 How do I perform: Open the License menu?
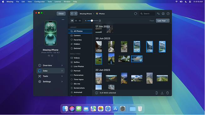point(58,2)
